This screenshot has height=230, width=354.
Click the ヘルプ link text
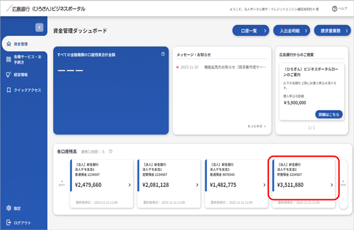[x=342, y=9]
